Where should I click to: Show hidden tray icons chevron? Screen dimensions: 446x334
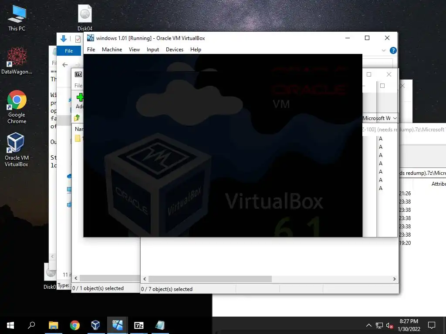[x=368, y=325]
